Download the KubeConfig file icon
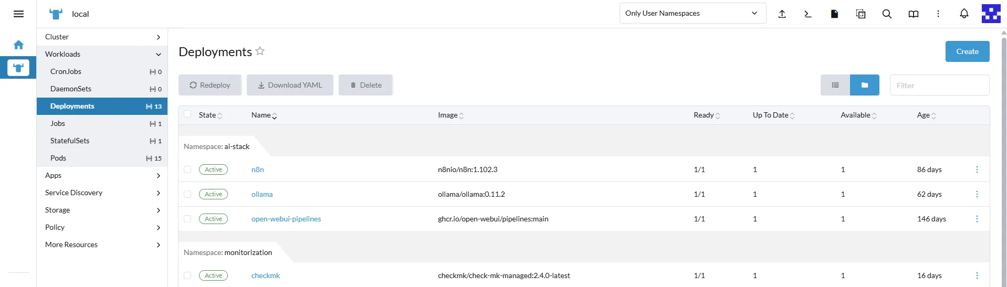Screen dimensions: 1007x287 coord(834,14)
